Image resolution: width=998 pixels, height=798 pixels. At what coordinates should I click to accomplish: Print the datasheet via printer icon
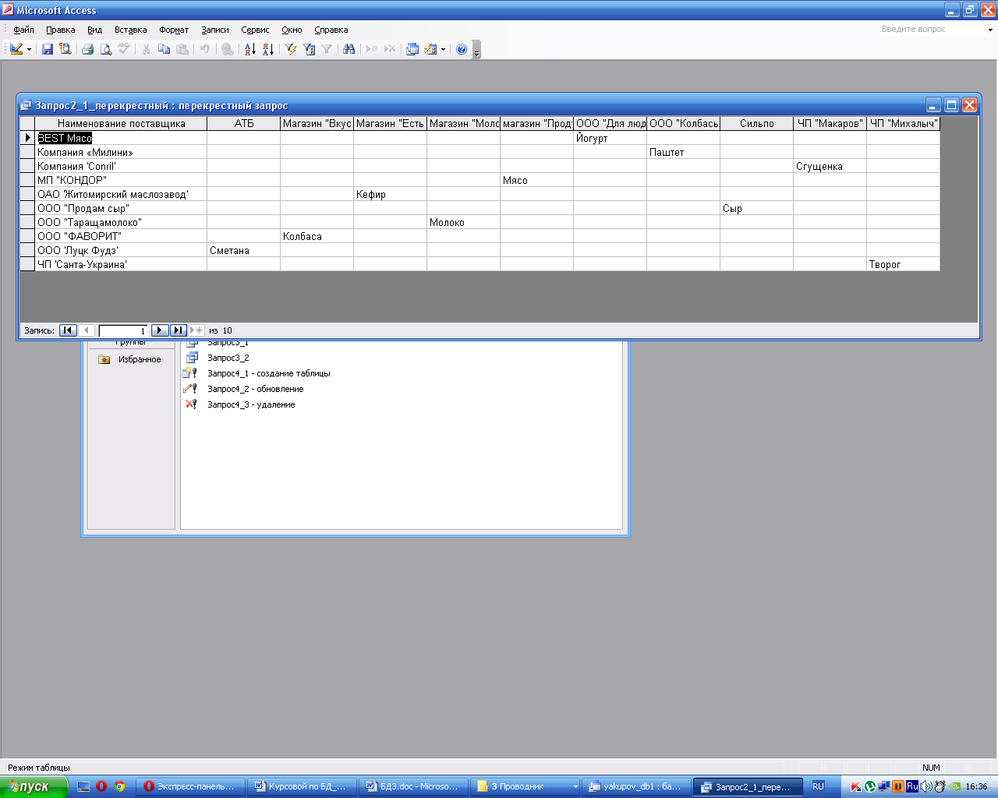tap(87, 49)
